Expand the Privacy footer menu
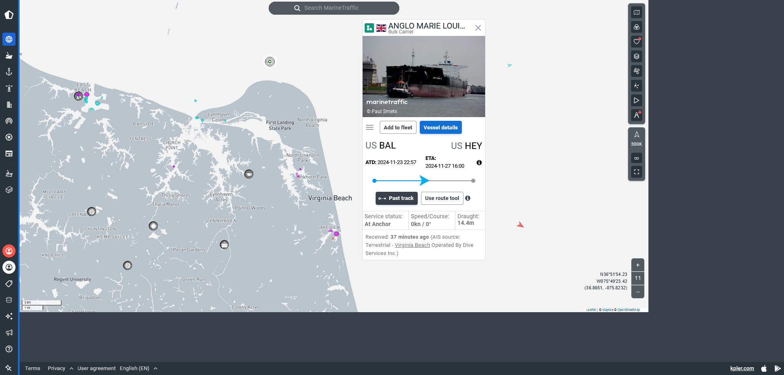The height and width of the screenshot is (375, 784). pos(60,368)
